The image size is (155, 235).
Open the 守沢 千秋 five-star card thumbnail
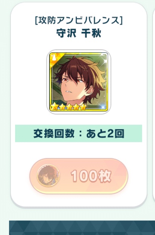click(x=79, y=82)
